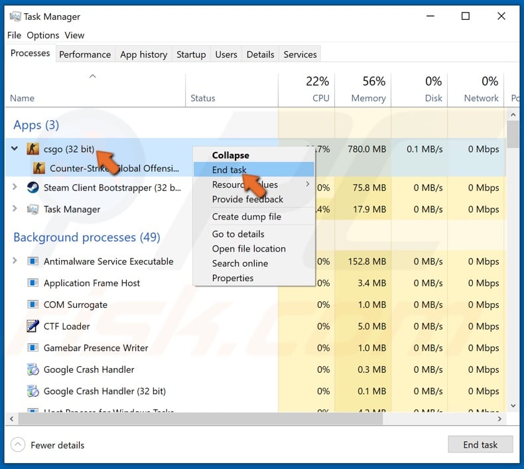This screenshot has height=469, width=524.
Task: Click the 75.8 MB Steam memory value
Action: point(369,188)
